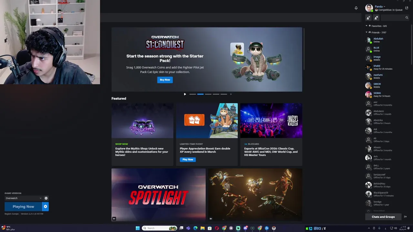This screenshot has height=232, width=413.
Task: Open Task View from taskbar
Action: 181,228
